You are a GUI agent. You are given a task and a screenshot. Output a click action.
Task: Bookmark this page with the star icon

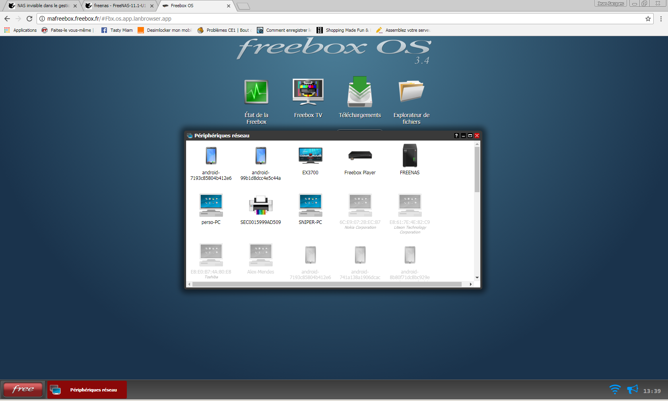tap(648, 19)
